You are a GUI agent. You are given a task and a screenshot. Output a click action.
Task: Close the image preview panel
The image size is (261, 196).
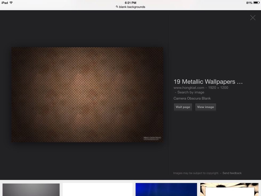[252, 18]
